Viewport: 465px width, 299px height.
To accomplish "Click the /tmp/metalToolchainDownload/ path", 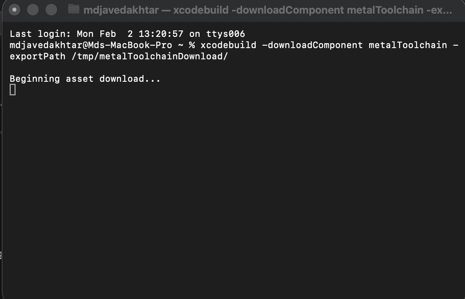I will coord(150,56).
